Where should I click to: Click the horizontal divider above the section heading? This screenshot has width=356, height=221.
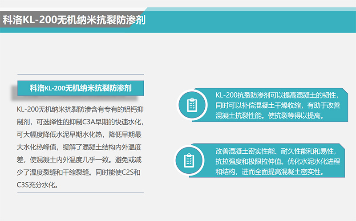coord(80,74)
